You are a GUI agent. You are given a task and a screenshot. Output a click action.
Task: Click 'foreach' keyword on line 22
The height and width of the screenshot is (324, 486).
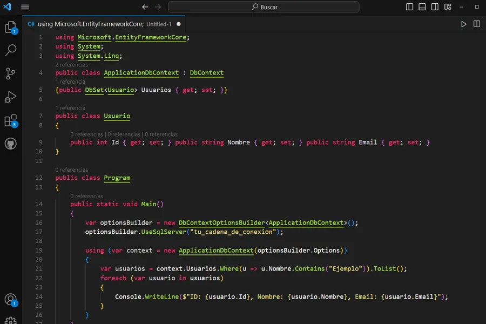click(x=113, y=278)
